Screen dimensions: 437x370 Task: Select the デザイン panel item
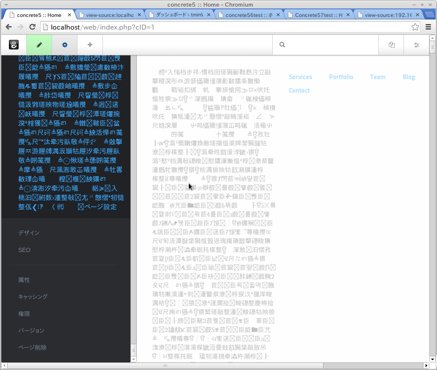29,233
